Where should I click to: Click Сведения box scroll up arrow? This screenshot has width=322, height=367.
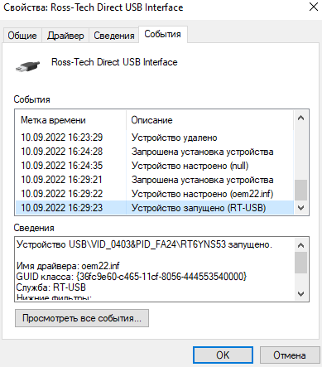click(x=300, y=245)
